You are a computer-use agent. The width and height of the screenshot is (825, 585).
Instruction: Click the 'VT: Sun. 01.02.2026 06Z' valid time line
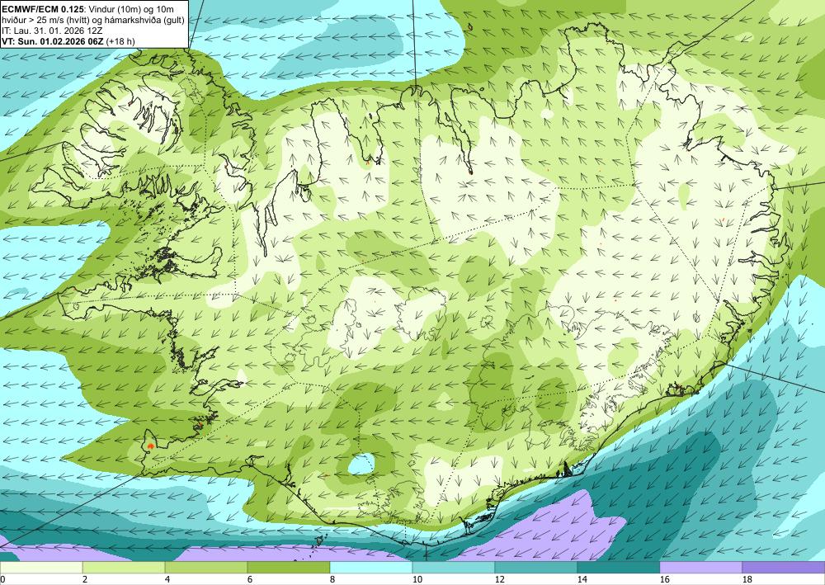click(53, 41)
